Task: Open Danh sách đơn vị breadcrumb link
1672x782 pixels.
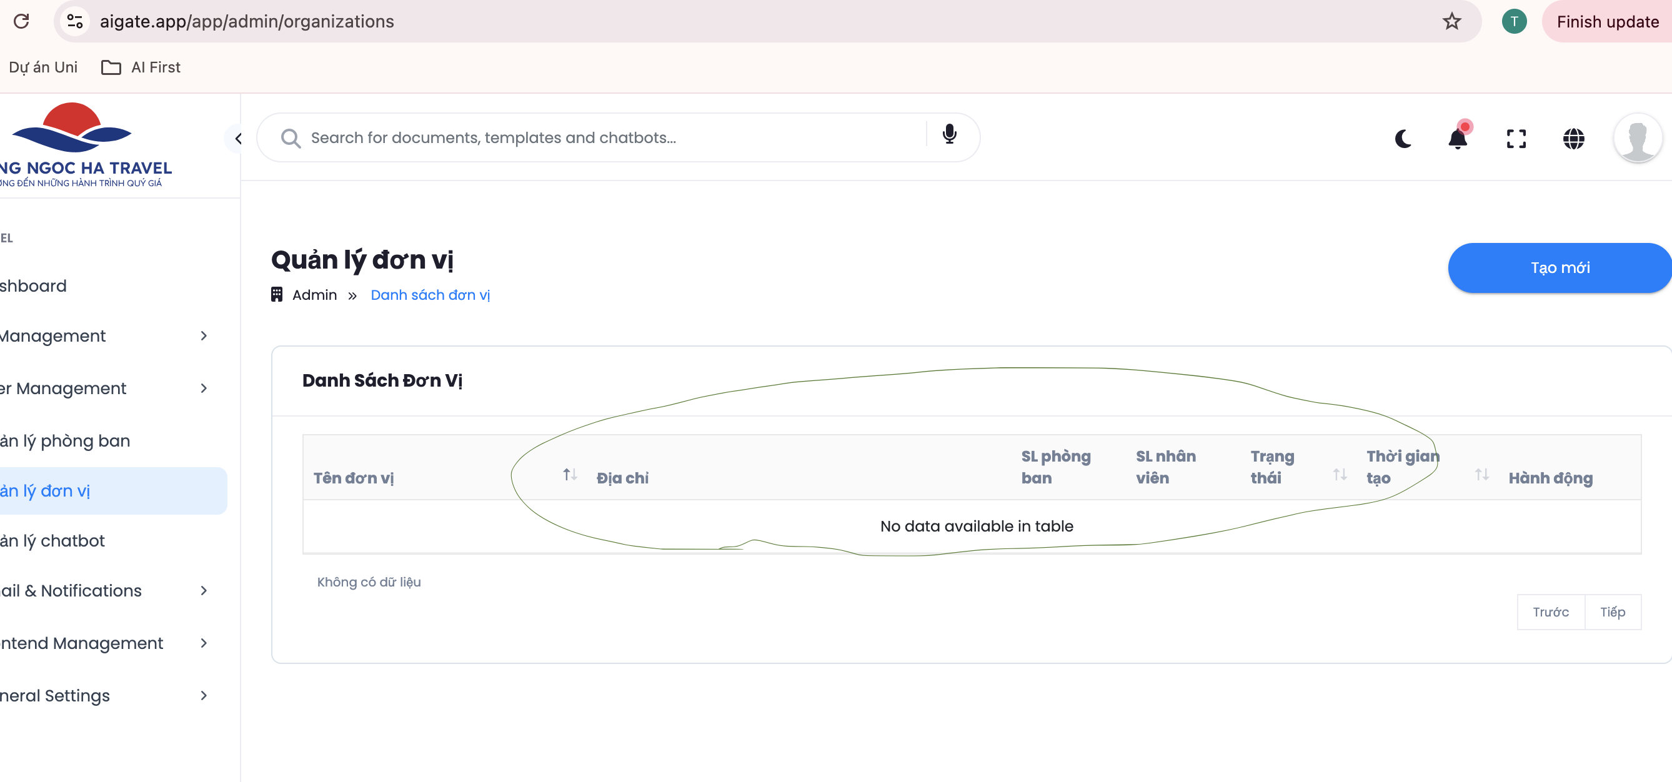Action: point(430,295)
